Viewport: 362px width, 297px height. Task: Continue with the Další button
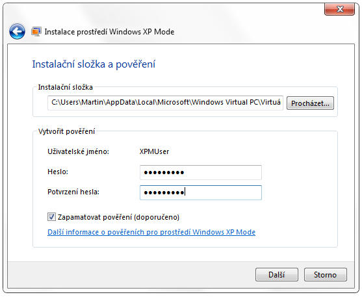click(277, 275)
